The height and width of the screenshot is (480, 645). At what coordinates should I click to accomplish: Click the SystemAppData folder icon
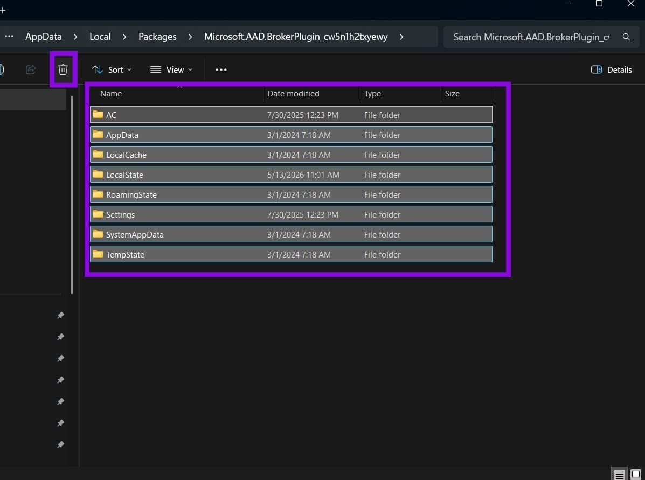coord(98,234)
